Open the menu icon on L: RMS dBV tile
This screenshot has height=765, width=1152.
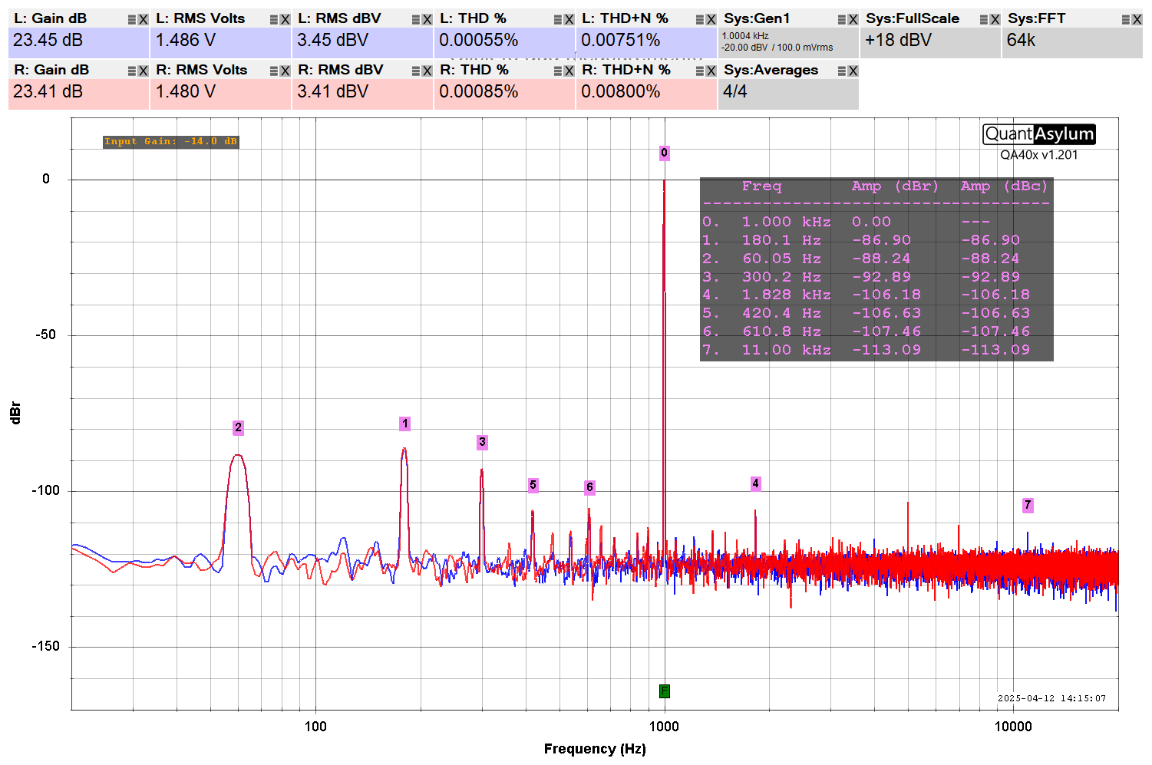point(416,20)
